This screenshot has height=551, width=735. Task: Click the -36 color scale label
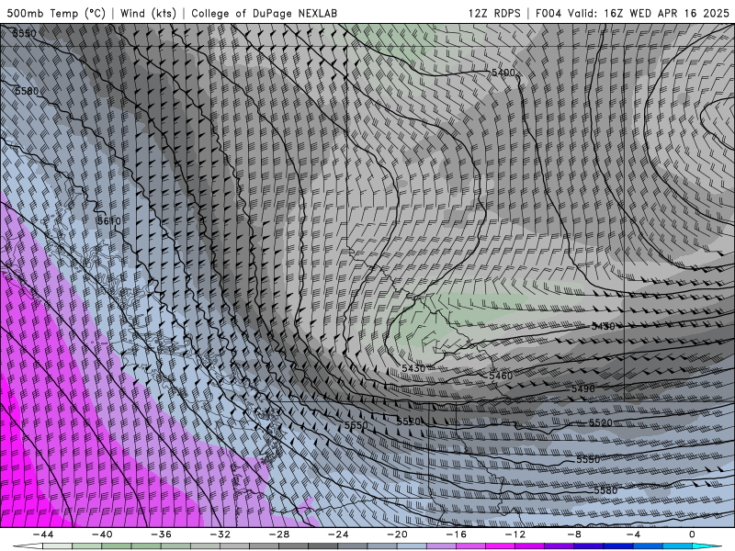coord(161,534)
